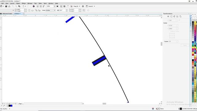Click the Import icon
The image size is (197, 111).
[x=38, y=6]
